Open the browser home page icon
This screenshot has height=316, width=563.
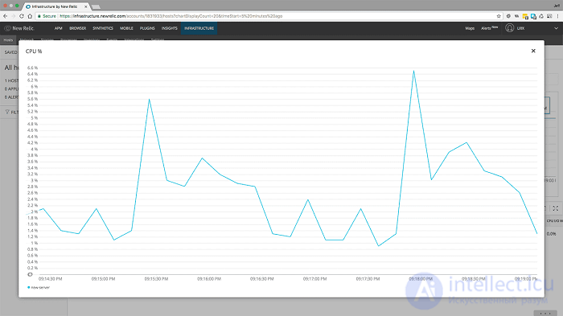[30, 16]
